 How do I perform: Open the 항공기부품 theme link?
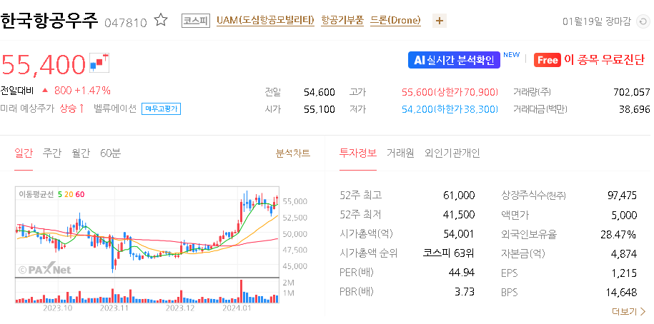[x=342, y=21]
